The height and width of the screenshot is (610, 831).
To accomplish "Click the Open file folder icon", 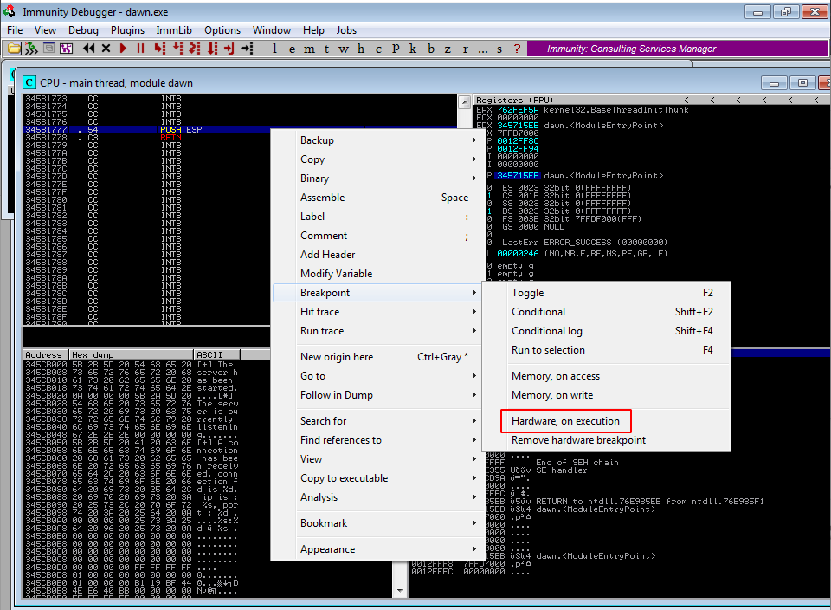I will pyautogui.click(x=15, y=49).
